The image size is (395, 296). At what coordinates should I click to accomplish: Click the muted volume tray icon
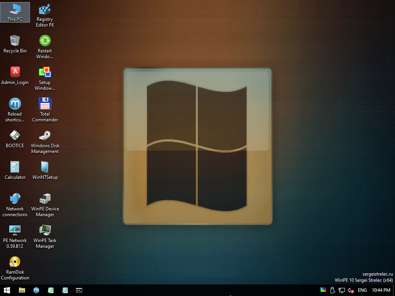tap(351, 290)
